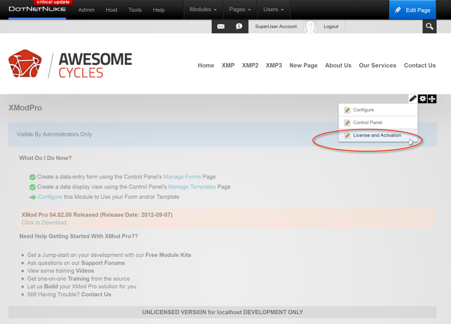Click the Configure link in the checklist
The width and height of the screenshot is (451, 324).
[50, 197]
